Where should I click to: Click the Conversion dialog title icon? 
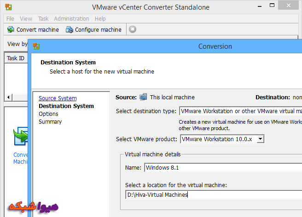35,46
